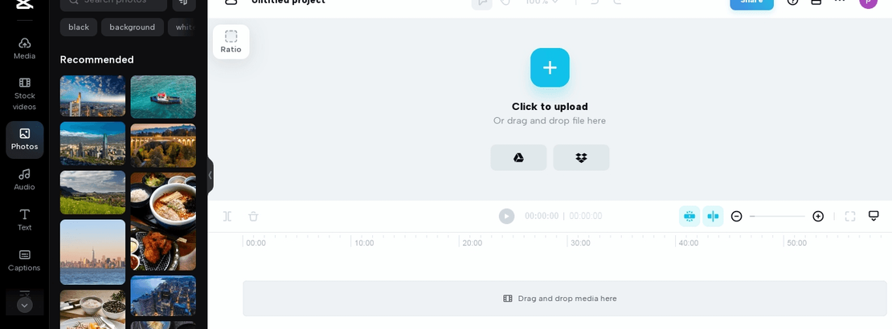The width and height of the screenshot is (892, 329).
Task: Import from Google Drive
Action: (x=518, y=157)
